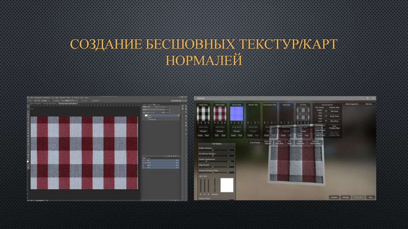
Task: Click the P (paste) button under AO Map
Action: coord(298,123)
